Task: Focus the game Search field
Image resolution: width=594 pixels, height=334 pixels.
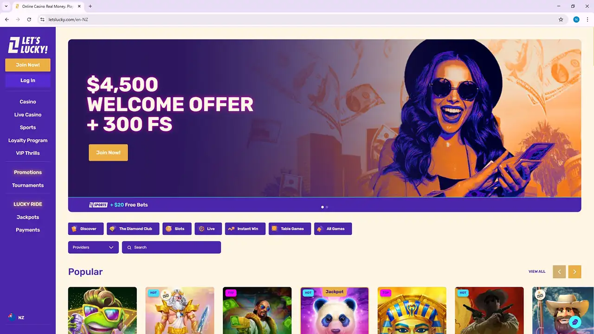Action: 171,247
